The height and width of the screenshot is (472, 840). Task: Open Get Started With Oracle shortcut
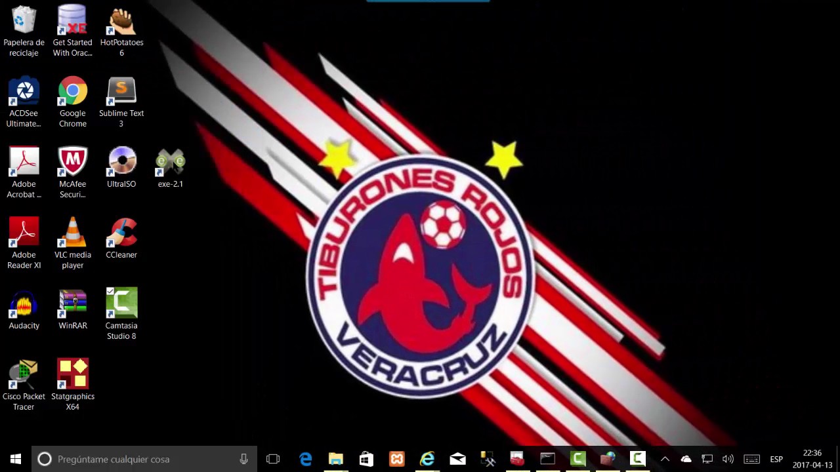(x=72, y=31)
